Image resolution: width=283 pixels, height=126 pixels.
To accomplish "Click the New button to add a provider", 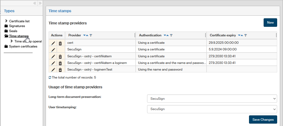I will [270, 23].
